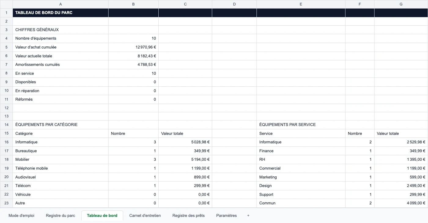Select the Mobilier category cell
Viewport: 428px width, 223px height.
point(61,160)
